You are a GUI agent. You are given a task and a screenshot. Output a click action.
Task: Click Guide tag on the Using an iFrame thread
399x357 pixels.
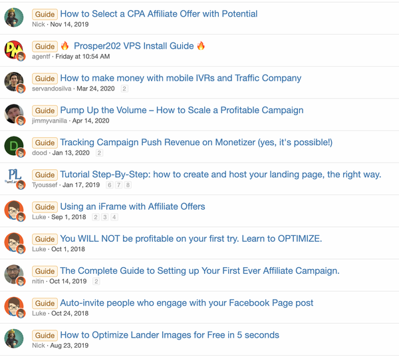(x=45, y=207)
